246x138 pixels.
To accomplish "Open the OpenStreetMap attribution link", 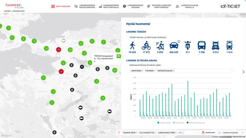I will [225, 137].
